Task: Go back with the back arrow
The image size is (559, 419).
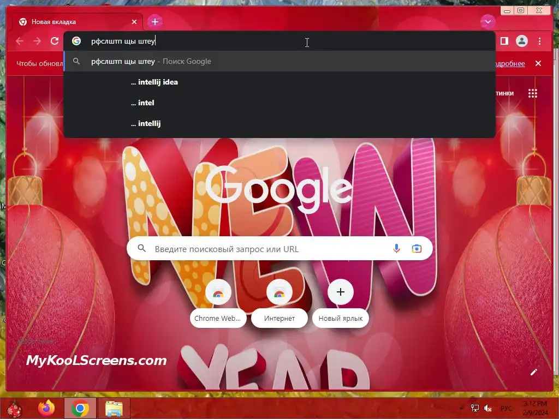Action: tap(20, 41)
